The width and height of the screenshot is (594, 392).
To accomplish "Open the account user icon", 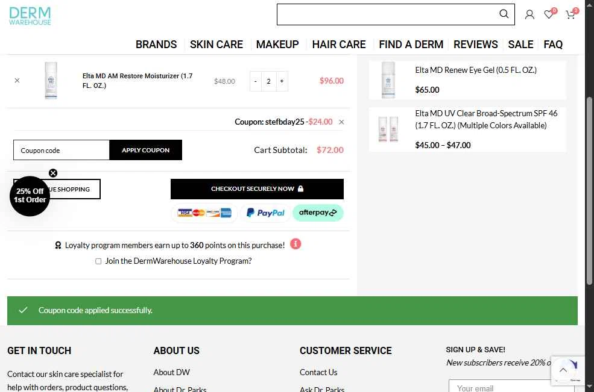I will (529, 15).
